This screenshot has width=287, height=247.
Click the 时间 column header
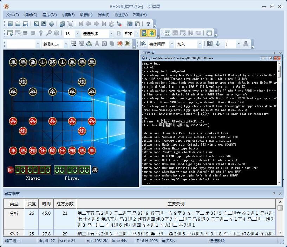pyautogui.click(x=46, y=204)
